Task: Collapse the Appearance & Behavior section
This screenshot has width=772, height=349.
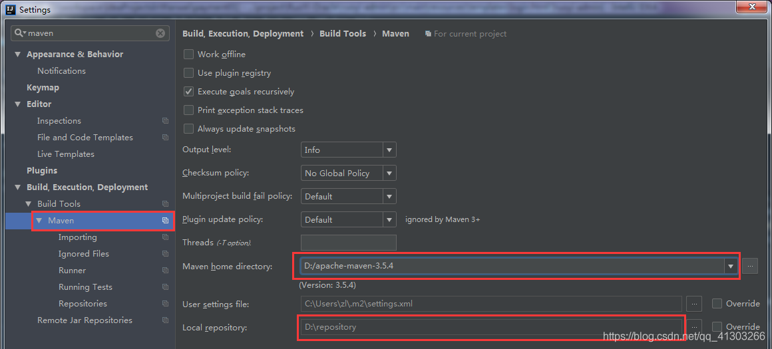Action: tap(18, 54)
